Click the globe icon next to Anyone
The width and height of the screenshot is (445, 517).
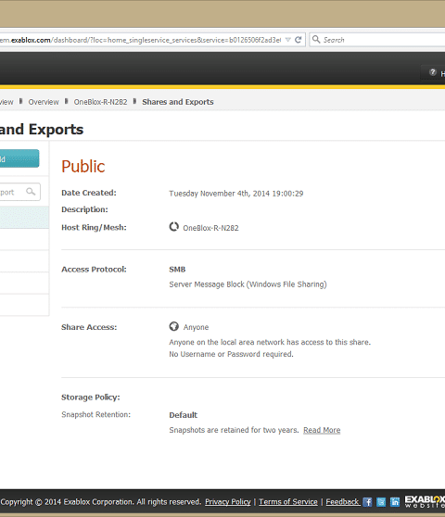click(174, 326)
